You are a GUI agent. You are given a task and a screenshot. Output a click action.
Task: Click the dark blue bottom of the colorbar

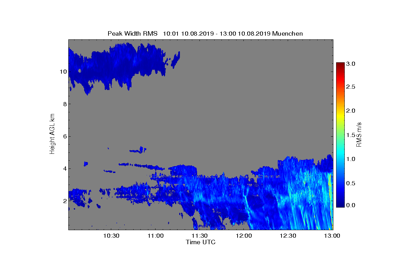(340, 205)
